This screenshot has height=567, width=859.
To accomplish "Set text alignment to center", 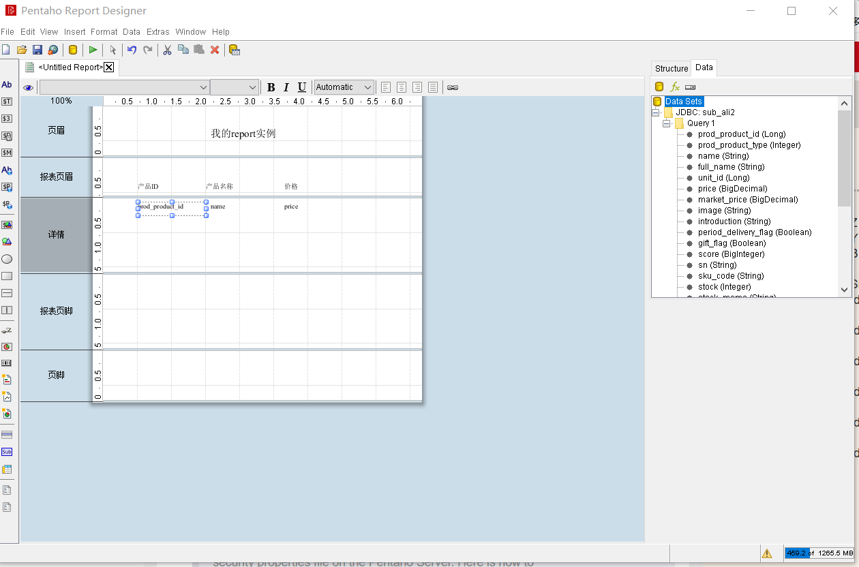I will click(402, 87).
